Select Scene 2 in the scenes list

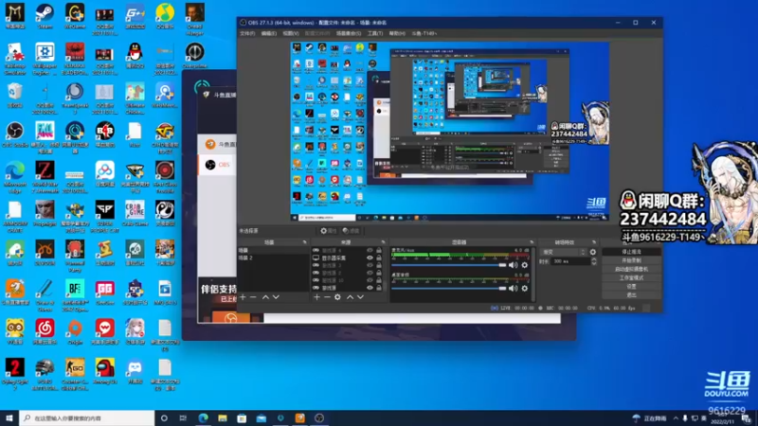[x=273, y=257]
